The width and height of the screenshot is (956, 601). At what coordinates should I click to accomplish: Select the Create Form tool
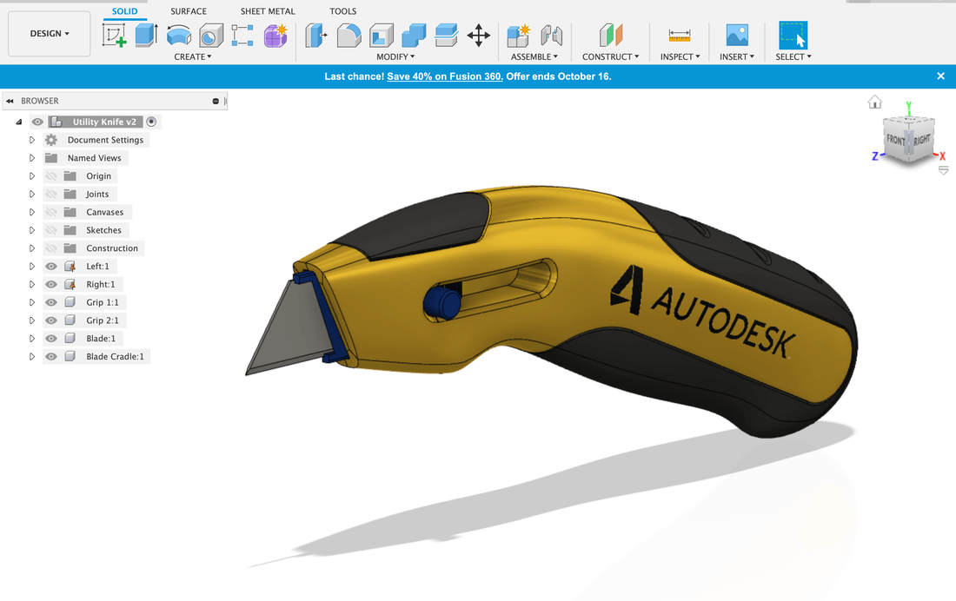click(x=276, y=36)
